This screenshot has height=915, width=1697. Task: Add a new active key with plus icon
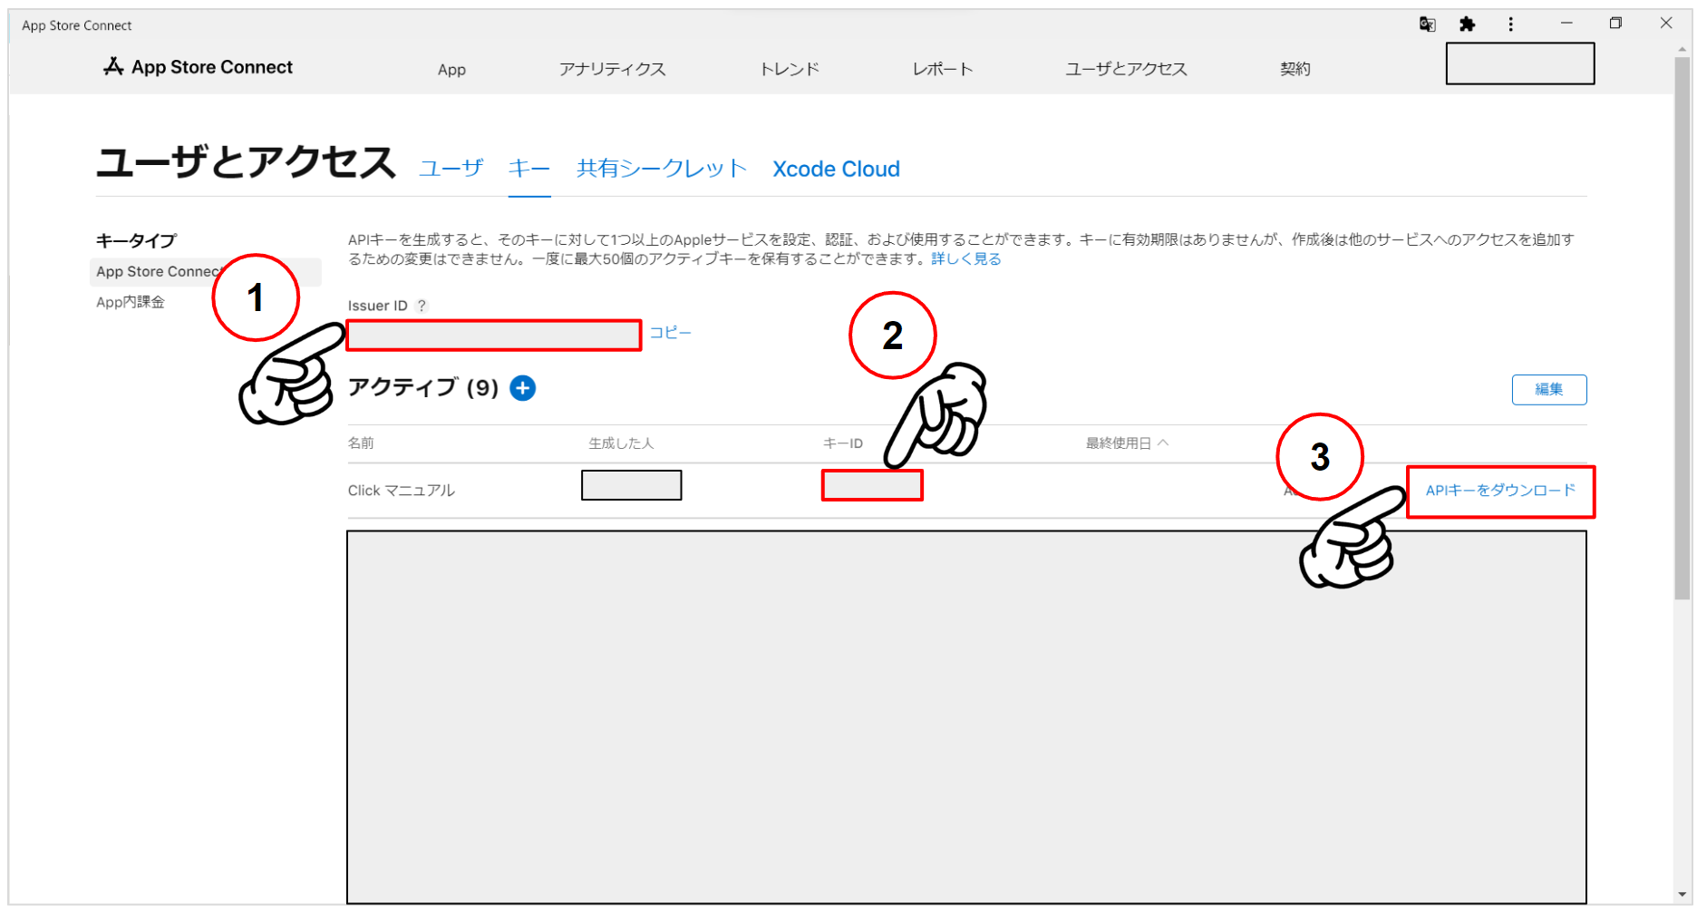pos(523,388)
